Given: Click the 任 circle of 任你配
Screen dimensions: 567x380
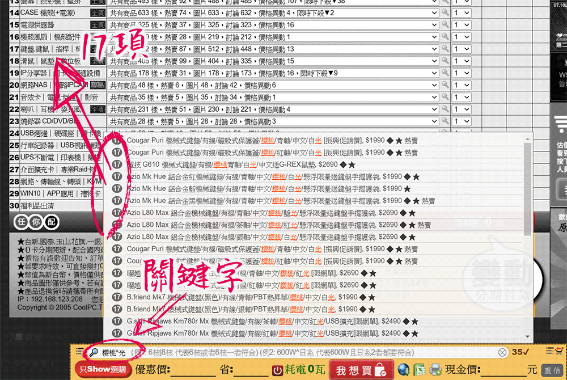Looking at the screenshot, I should pos(22,222).
